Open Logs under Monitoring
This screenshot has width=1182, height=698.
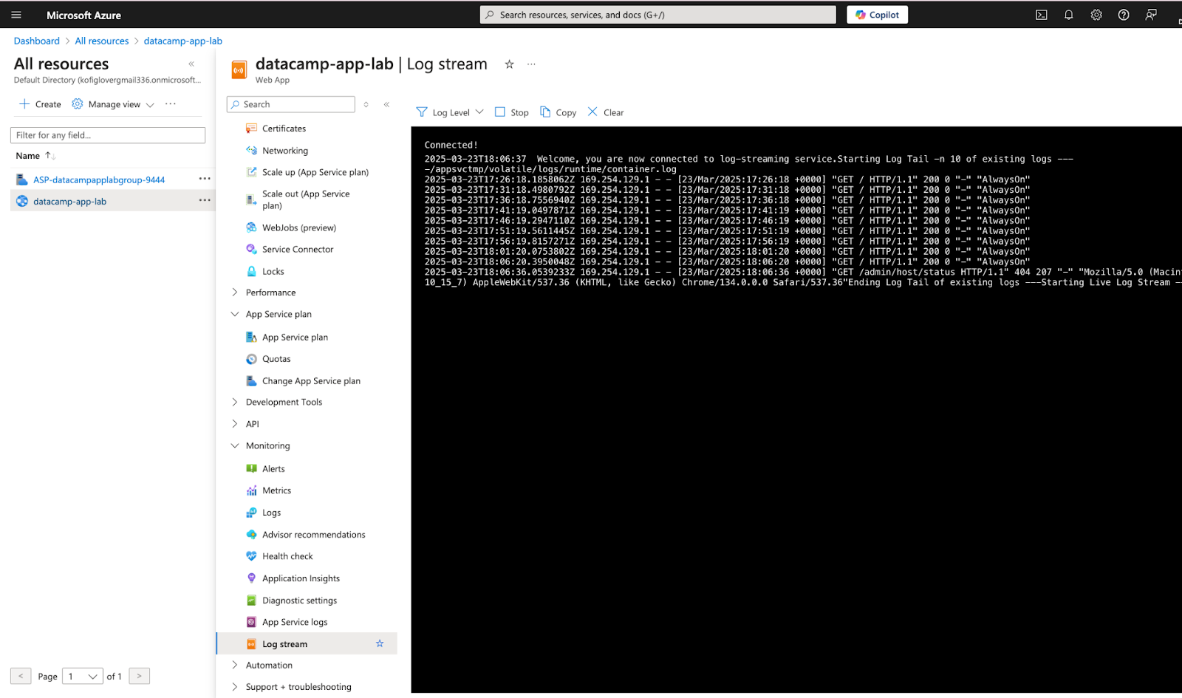coord(271,513)
